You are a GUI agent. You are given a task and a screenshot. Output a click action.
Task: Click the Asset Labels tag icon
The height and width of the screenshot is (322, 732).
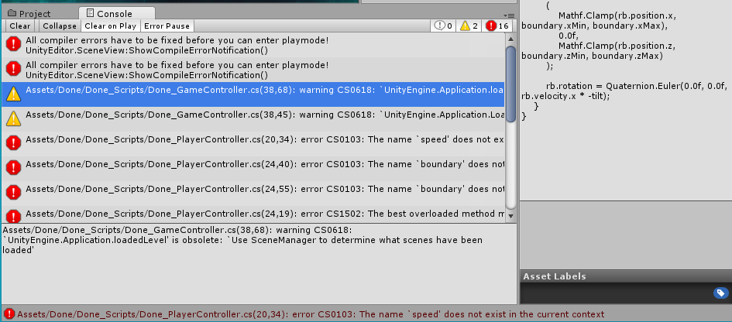point(720,293)
